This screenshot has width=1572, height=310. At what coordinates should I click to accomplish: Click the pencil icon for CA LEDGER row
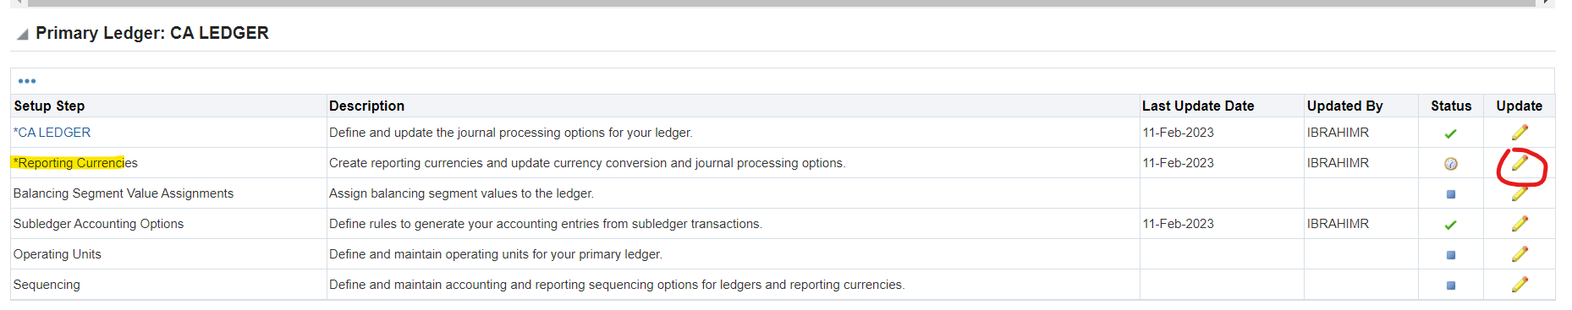coord(1520,133)
